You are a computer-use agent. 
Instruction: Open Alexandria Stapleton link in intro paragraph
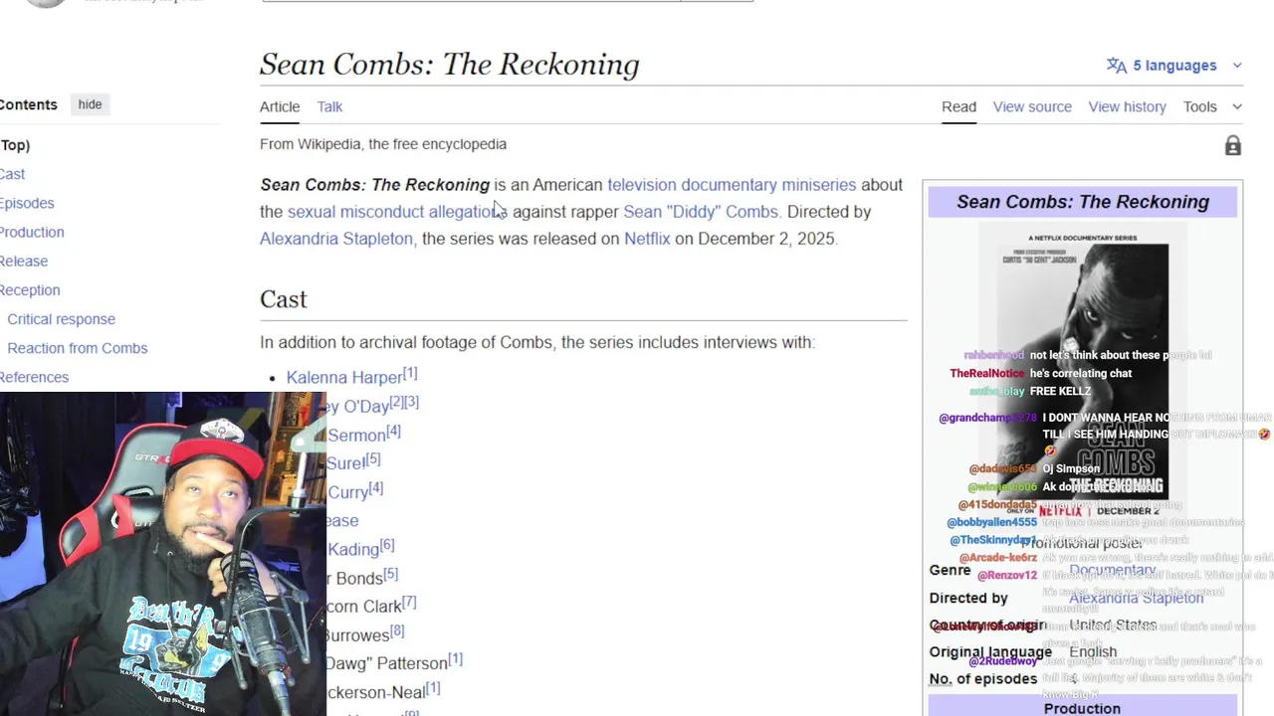tap(336, 239)
